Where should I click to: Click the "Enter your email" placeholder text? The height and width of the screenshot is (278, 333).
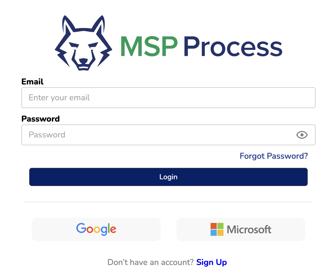point(59,98)
